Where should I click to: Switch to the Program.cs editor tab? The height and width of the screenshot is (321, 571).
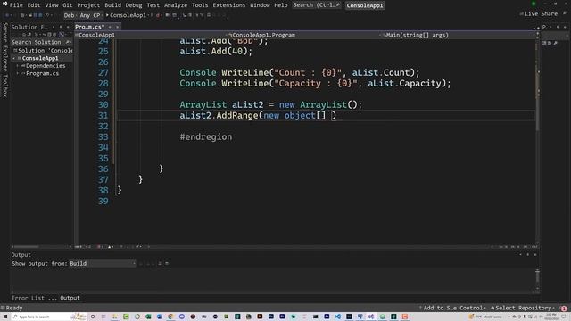coord(89,27)
